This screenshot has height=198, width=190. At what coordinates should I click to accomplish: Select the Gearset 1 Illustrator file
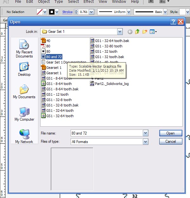click(51, 68)
